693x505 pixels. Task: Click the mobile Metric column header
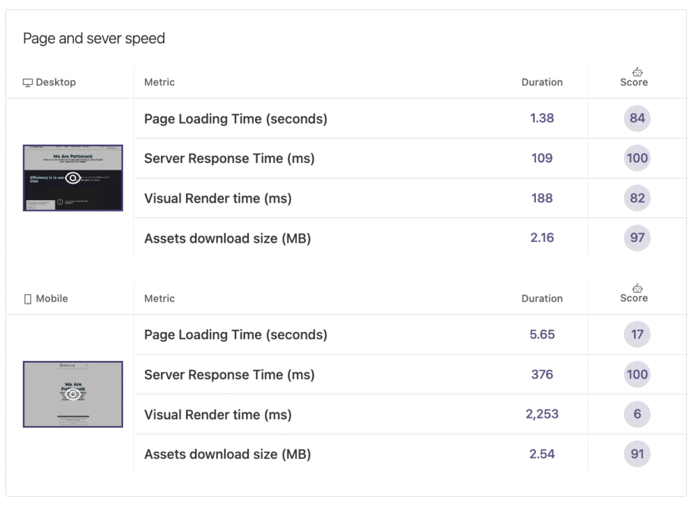coord(159,299)
